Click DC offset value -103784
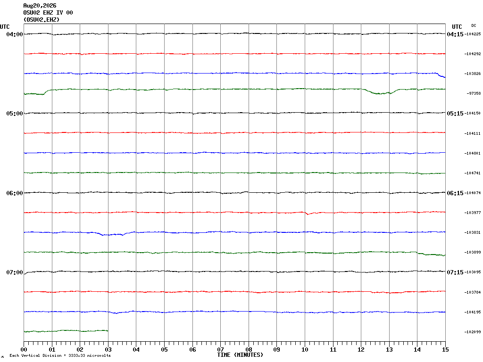 coord(473,292)
